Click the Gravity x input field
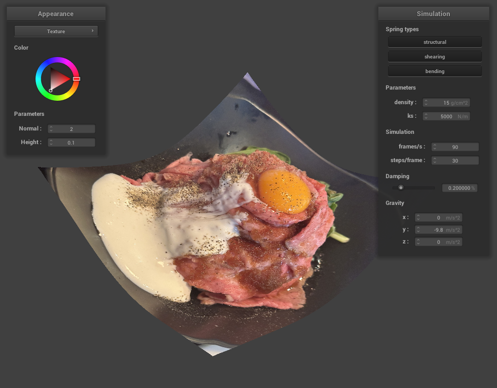The height and width of the screenshot is (388, 497). coord(439,217)
